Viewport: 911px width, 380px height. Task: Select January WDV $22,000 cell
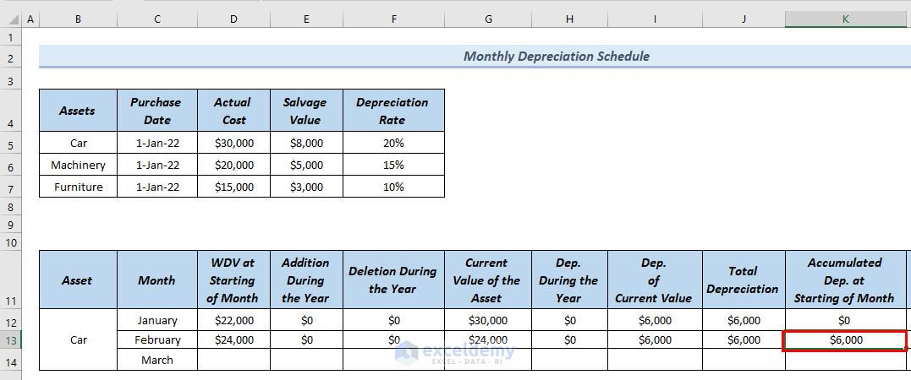point(233,320)
